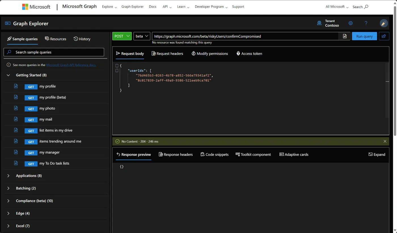This screenshot has width=397, height=233.
Task: Open the Request headers tab
Action: [x=167, y=54]
